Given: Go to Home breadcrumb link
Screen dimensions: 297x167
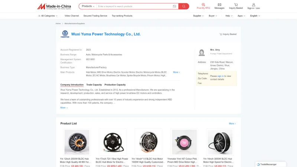Looking at the screenshot, I should [x=58, y=23].
